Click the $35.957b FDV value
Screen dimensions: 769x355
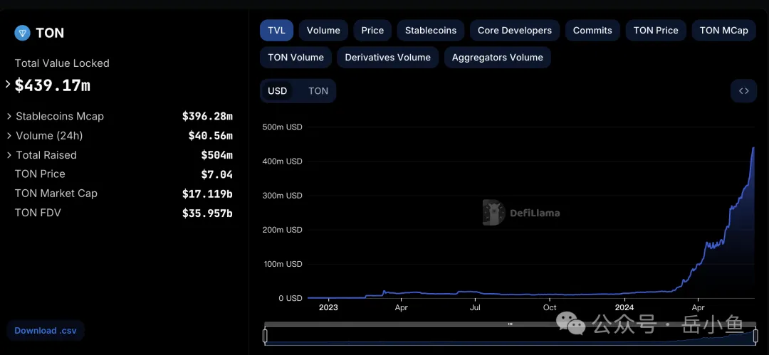point(207,213)
